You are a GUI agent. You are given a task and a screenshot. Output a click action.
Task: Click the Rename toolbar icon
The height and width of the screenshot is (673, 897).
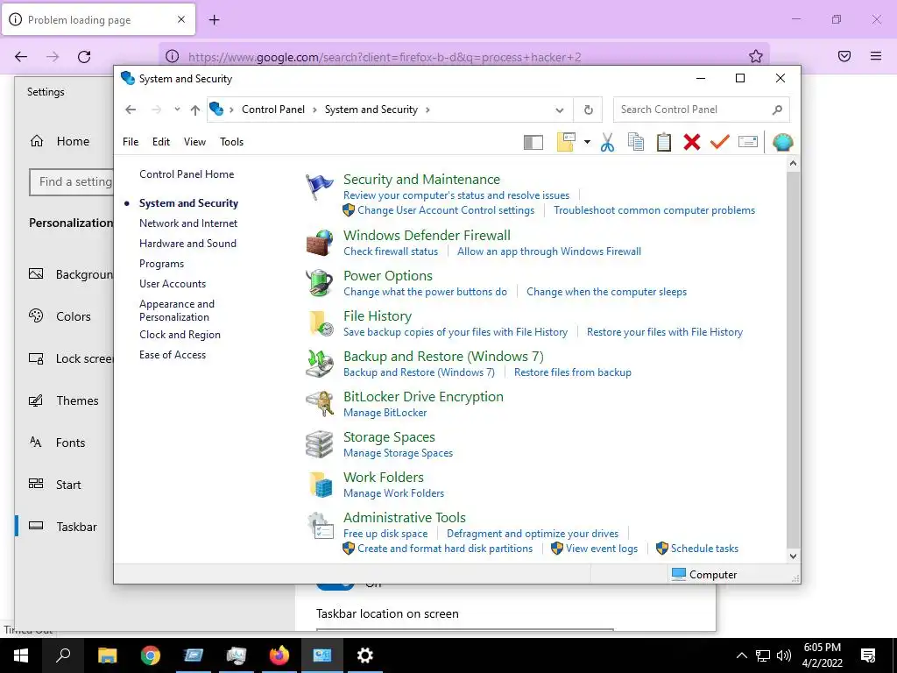(x=748, y=141)
